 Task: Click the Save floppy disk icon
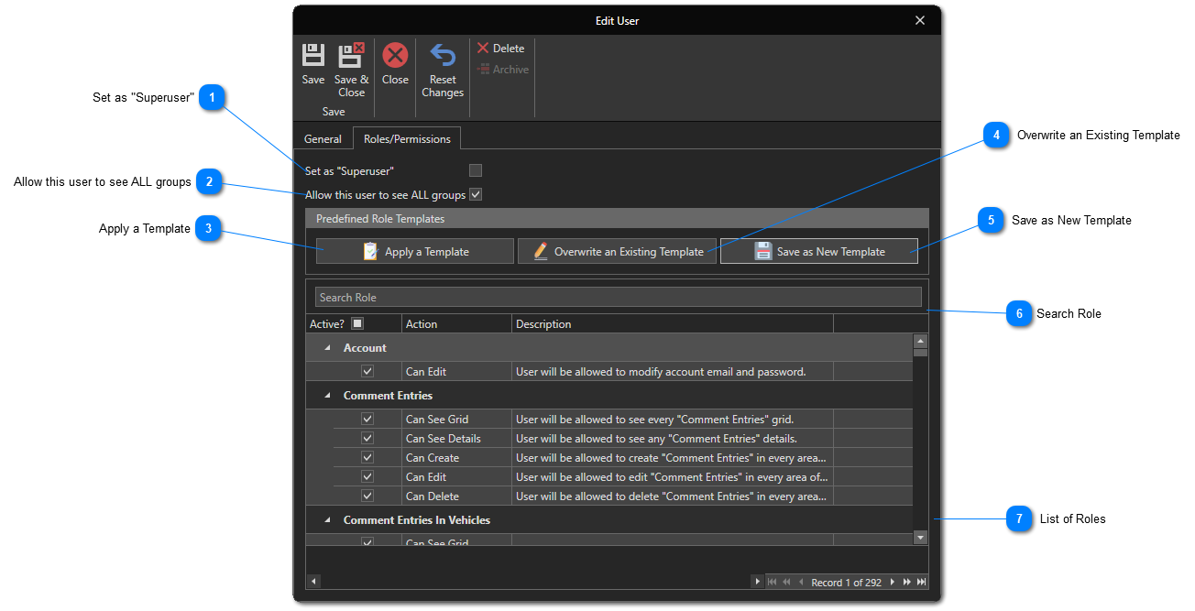pos(313,56)
